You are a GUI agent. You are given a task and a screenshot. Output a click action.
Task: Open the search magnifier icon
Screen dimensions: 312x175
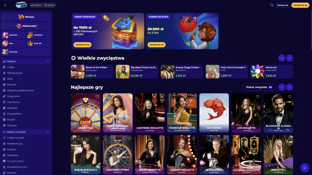click(x=272, y=5)
